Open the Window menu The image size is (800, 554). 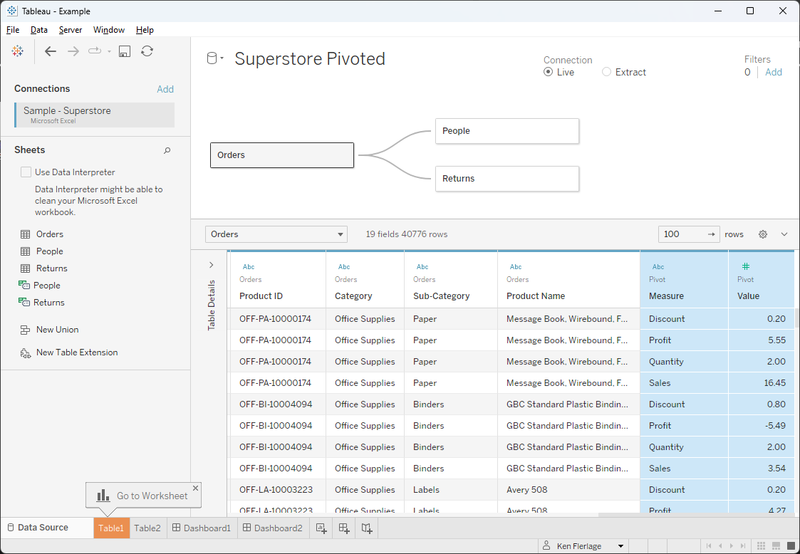(x=109, y=30)
